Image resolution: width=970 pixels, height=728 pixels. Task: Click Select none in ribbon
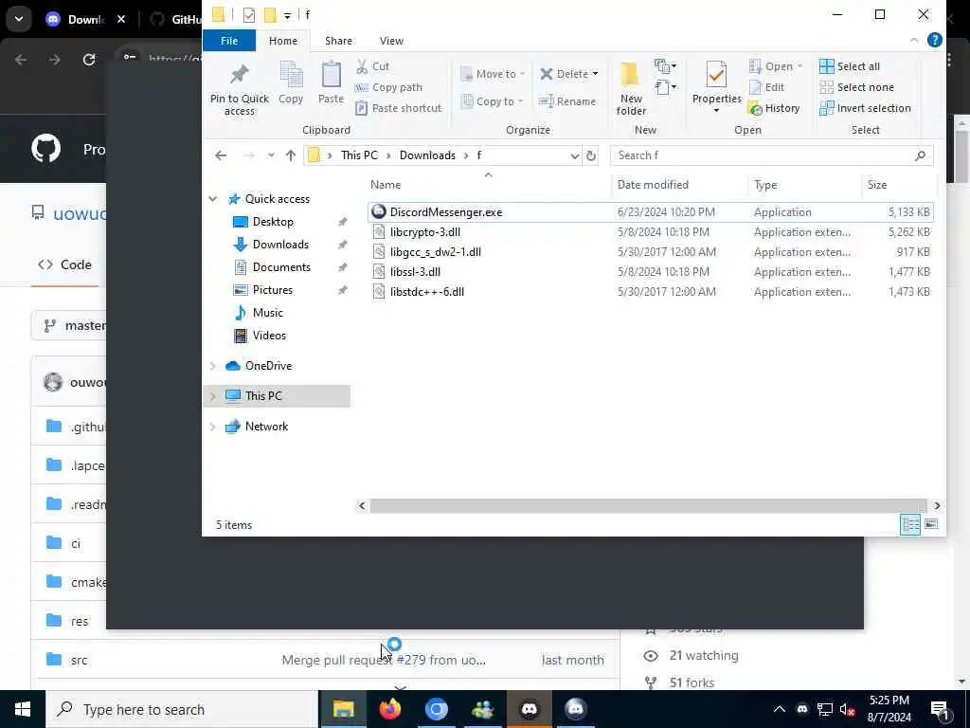[x=856, y=87]
